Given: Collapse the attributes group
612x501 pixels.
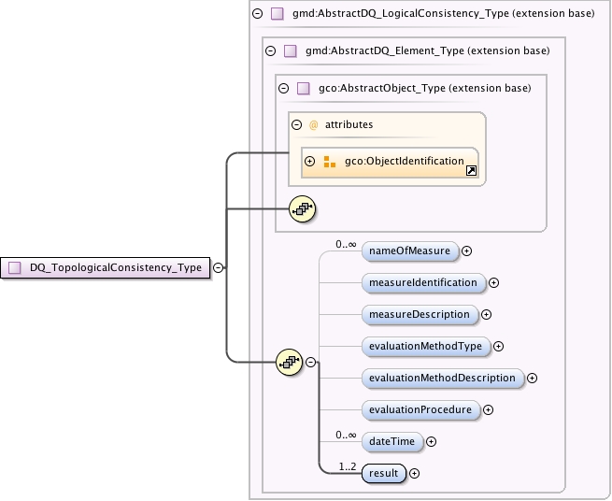Looking at the screenshot, I should tap(296, 125).
